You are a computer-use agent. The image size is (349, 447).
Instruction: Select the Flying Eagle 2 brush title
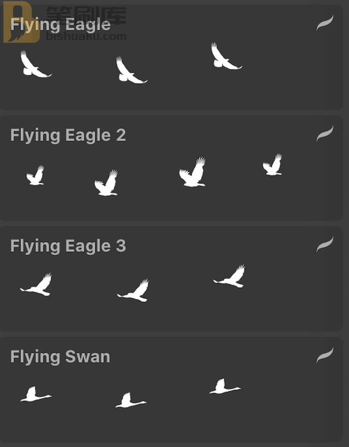68,135
